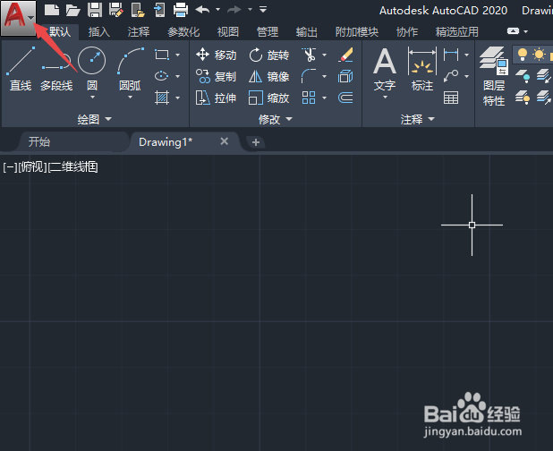Select the erase tool icon

click(x=345, y=55)
